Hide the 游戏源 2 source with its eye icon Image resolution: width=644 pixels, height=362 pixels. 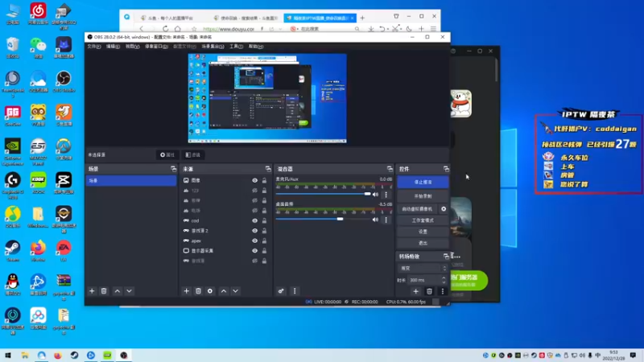[x=255, y=231]
